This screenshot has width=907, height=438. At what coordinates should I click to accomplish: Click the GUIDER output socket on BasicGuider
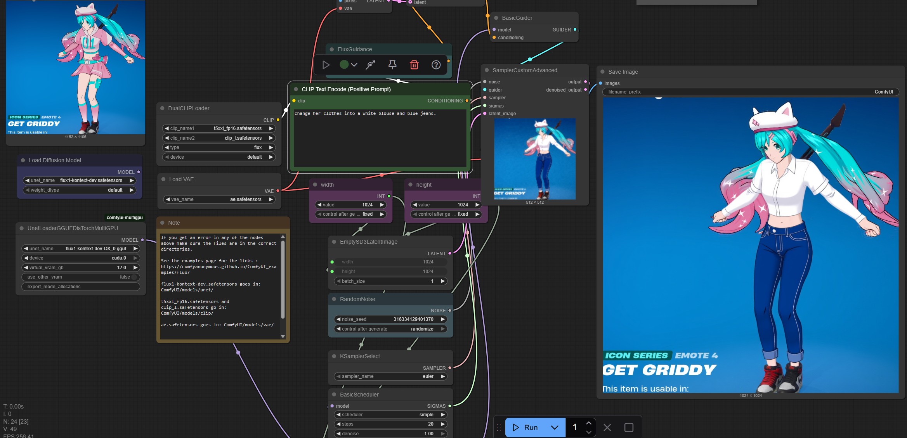(x=575, y=29)
